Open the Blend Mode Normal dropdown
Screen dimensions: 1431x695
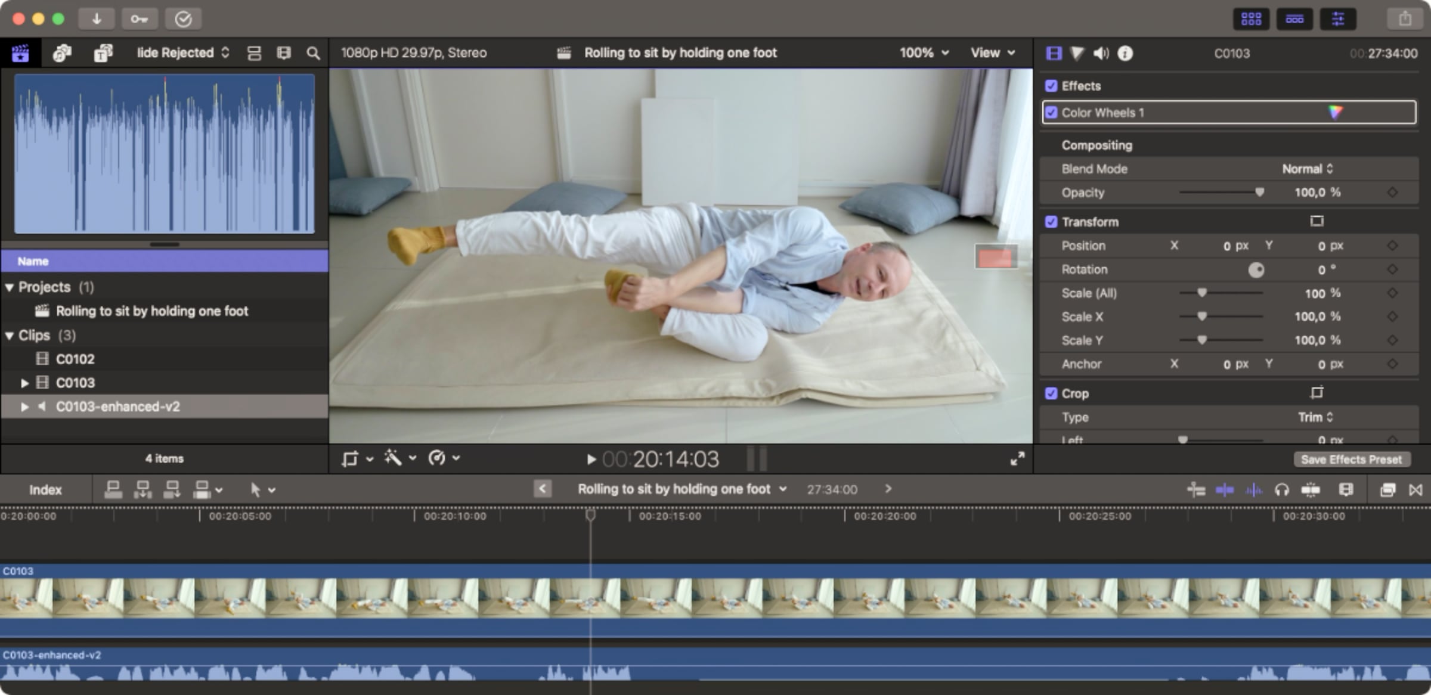point(1307,169)
